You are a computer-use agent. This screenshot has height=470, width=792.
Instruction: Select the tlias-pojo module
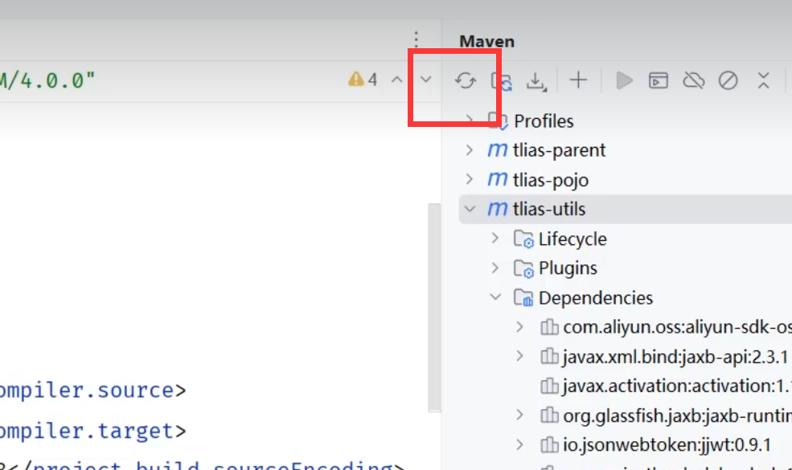click(x=550, y=180)
